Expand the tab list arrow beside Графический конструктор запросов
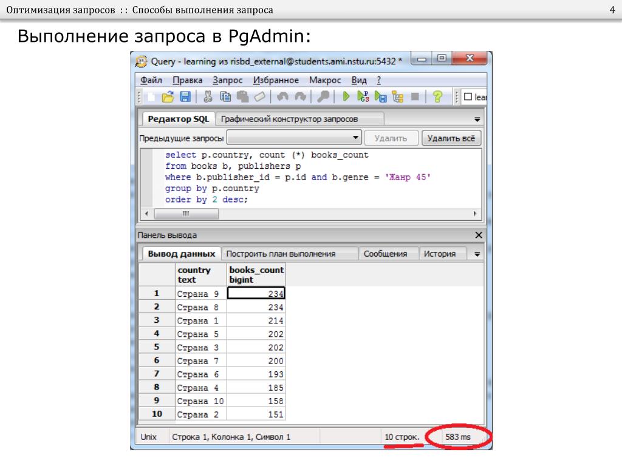The width and height of the screenshot is (622, 466). [477, 120]
